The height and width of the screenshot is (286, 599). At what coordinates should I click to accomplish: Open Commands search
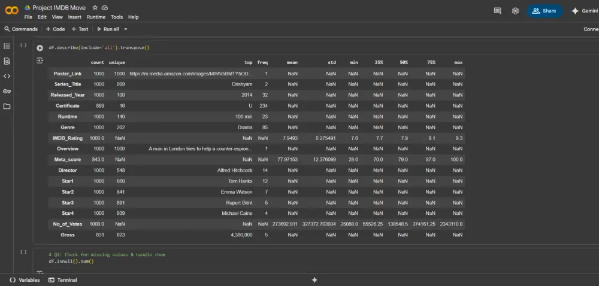click(x=21, y=29)
